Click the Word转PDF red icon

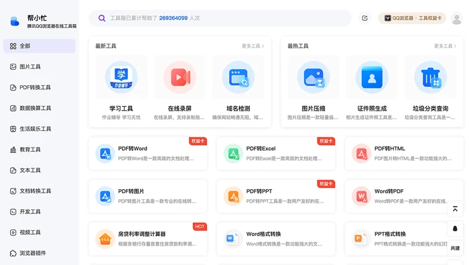pos(361,196)
